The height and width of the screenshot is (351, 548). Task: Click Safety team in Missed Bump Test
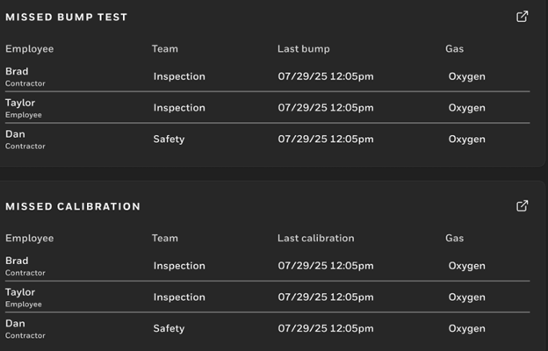tap(169, 140)
